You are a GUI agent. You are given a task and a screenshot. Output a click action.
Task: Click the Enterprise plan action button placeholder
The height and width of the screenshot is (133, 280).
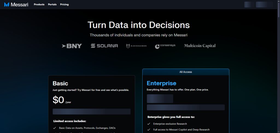pyautogui.click(x=186, y=107)
